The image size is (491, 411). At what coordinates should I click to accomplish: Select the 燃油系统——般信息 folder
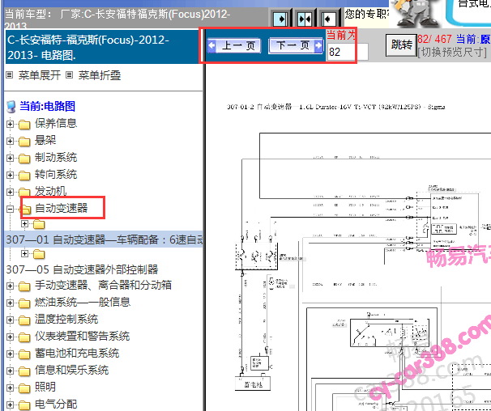[x=83, y=302]
